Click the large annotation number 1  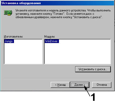93,97
